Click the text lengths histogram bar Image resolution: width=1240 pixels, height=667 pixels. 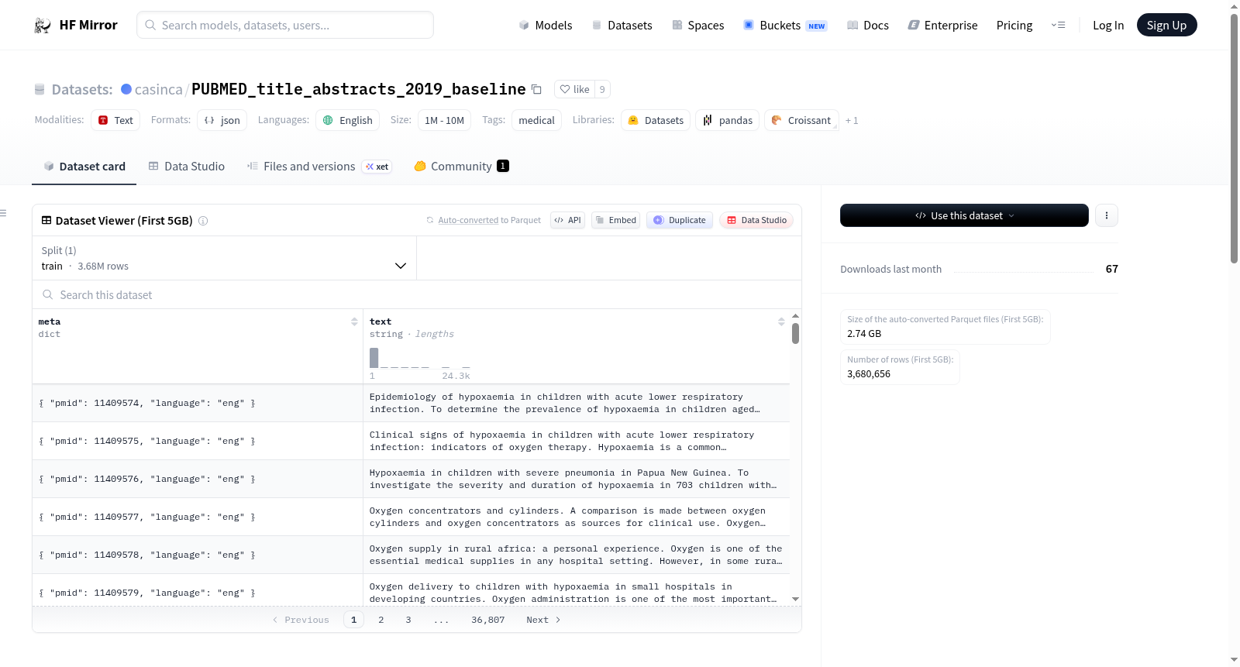point(374,358)
